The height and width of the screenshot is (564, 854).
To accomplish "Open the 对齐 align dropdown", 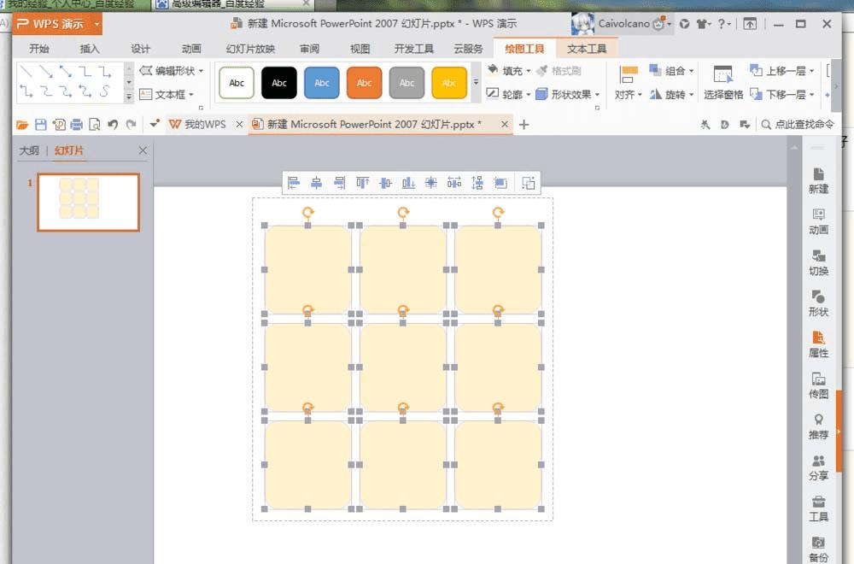I will pos(628,83).
